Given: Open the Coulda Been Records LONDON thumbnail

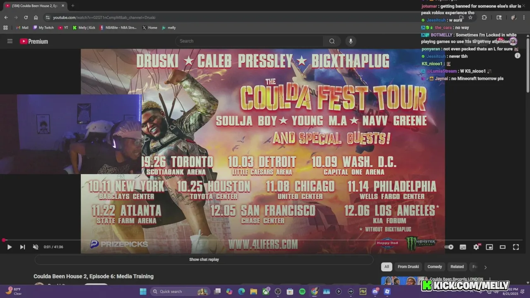Looking at the screenshot, I should pos(404,281).
